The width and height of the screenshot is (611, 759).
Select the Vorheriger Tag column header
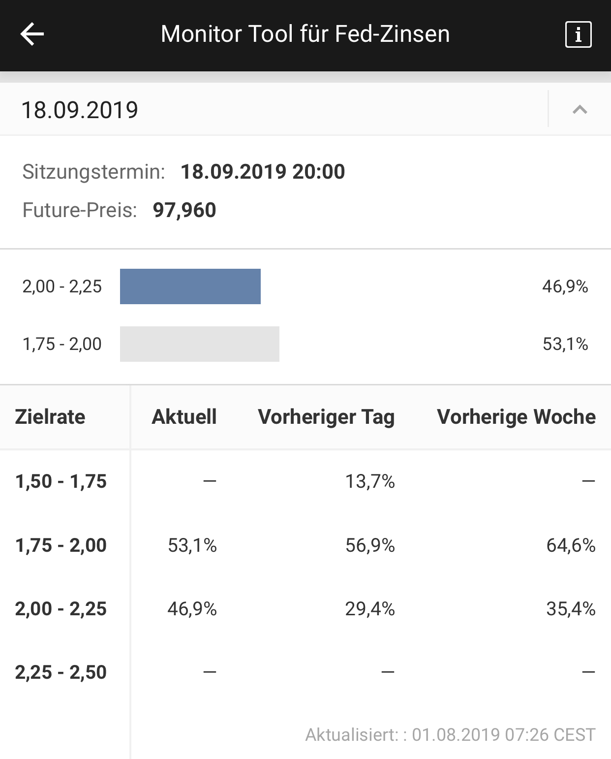[x=326, y=417]
